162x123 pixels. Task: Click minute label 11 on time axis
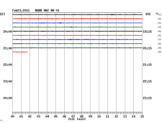coord(107,117)
